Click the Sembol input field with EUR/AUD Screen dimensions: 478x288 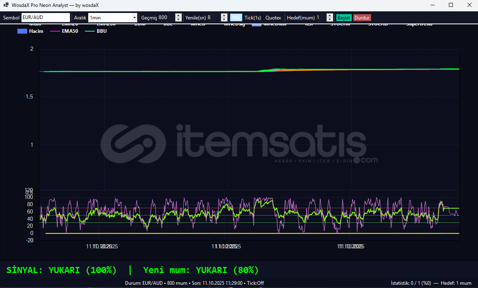pos(45,18)
